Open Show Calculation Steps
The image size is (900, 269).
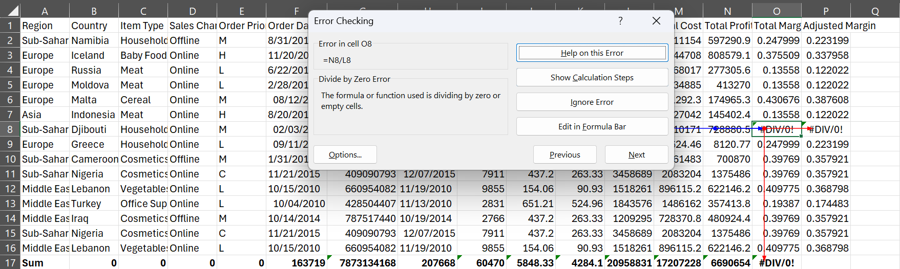pyautogui.click(x=592, y=77)
